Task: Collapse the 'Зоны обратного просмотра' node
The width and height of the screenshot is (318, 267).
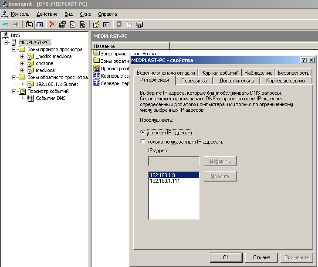Action: click(x=15, y=77)
